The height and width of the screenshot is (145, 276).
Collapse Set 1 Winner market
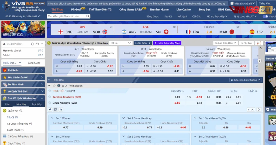52,118
